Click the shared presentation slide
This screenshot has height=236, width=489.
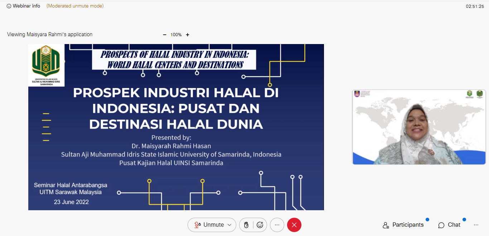coord(176,127)
